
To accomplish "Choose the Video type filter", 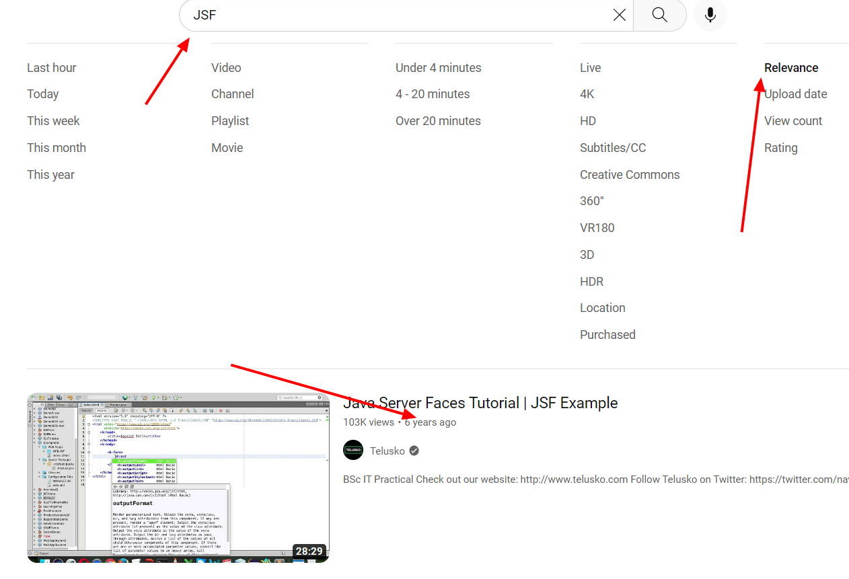I will (x=226, y=68).
